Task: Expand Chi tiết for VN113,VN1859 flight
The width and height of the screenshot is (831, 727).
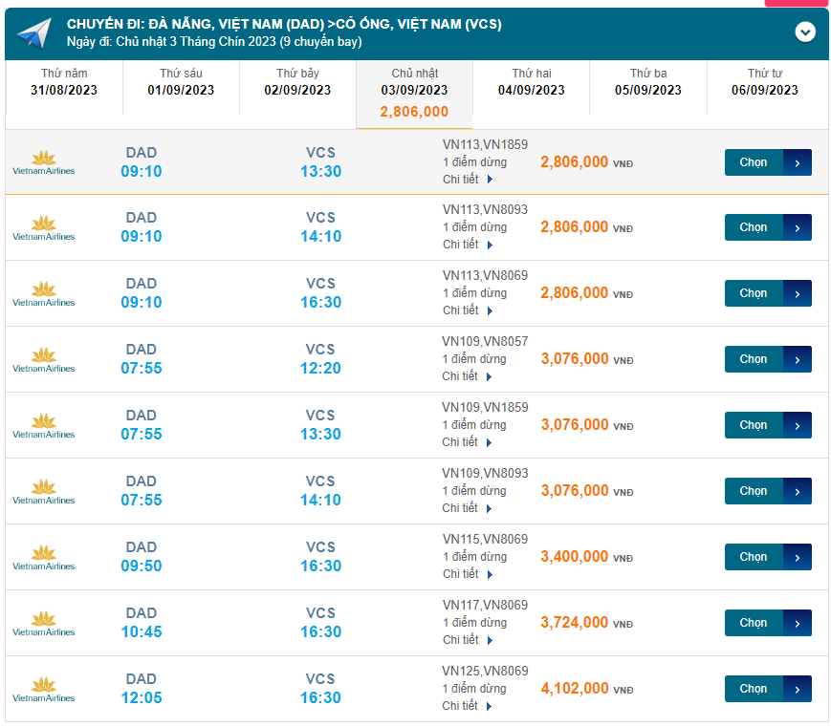Action: [x=468, y=179]
